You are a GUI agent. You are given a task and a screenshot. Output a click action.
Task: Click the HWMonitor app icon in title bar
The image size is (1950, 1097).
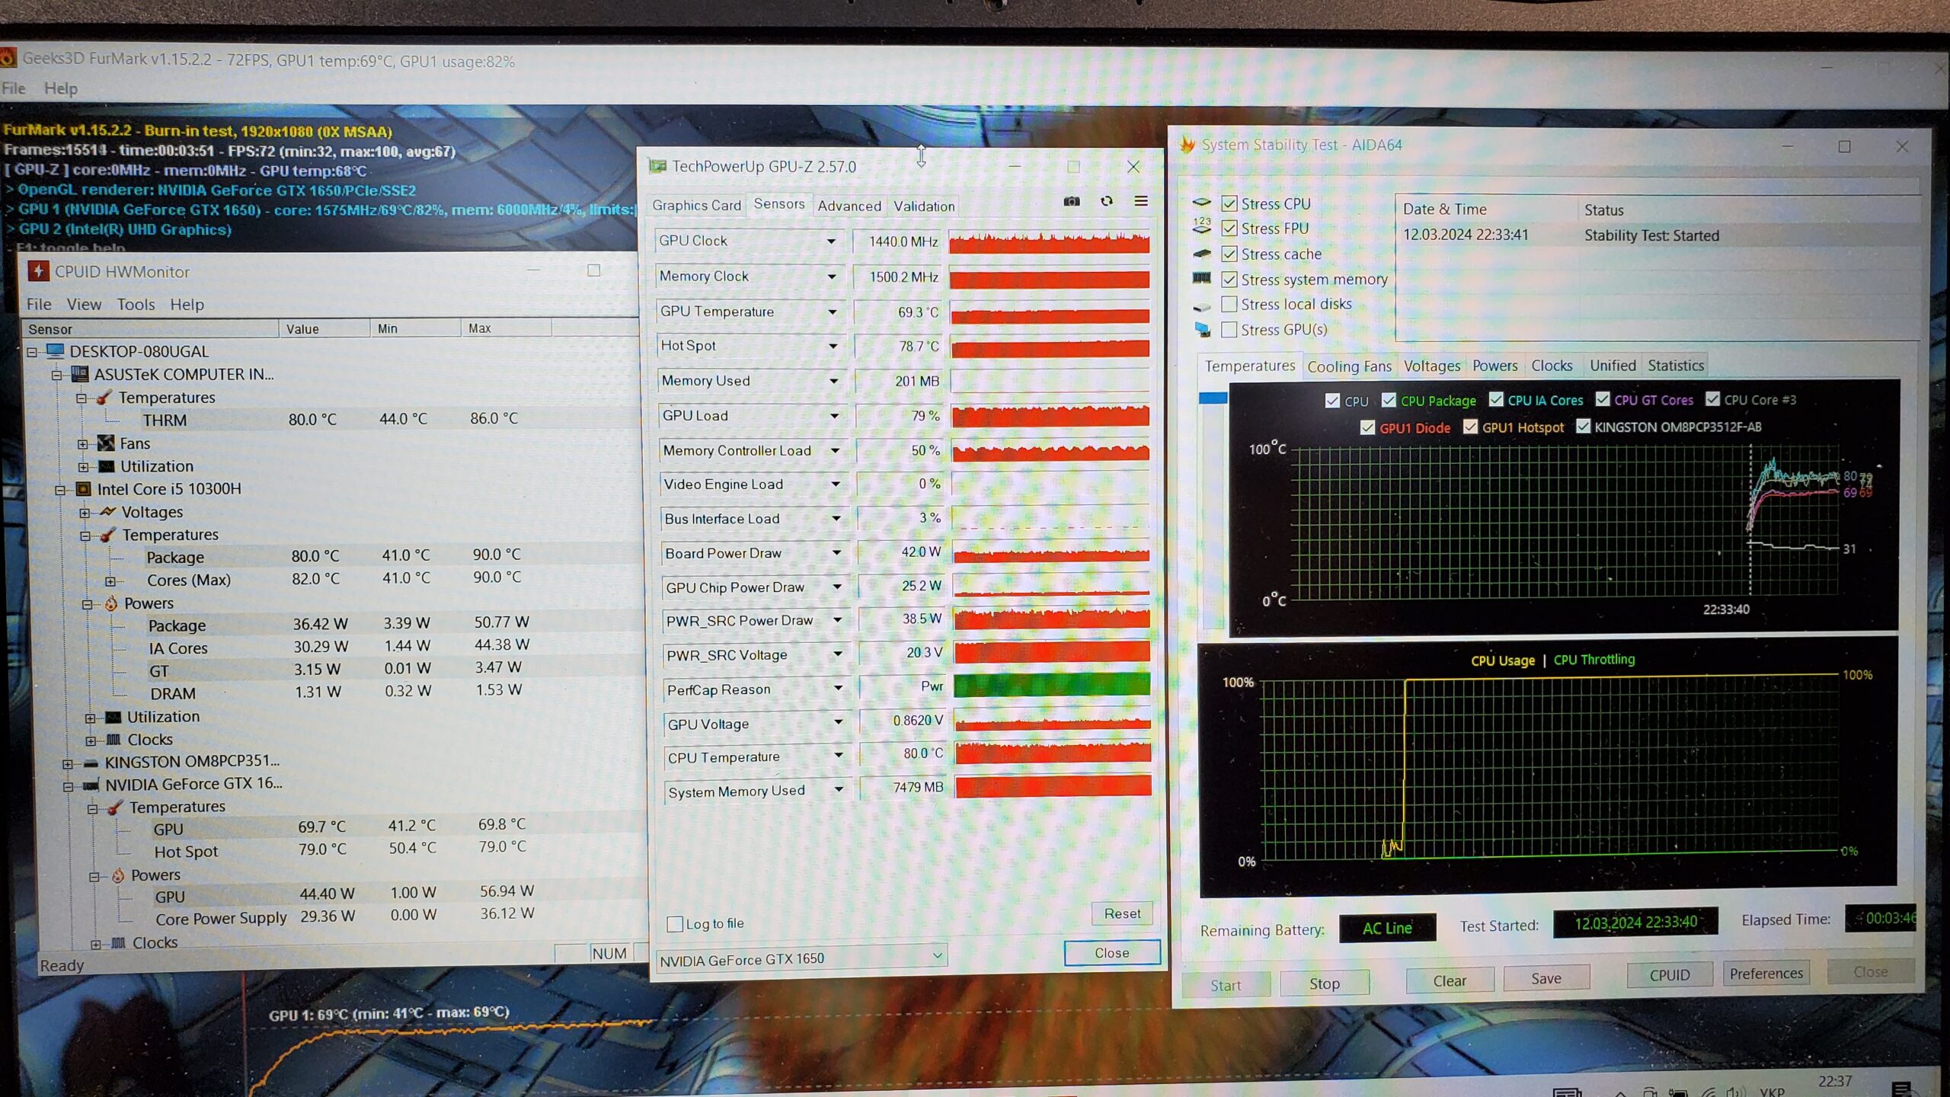pos(38,271)
